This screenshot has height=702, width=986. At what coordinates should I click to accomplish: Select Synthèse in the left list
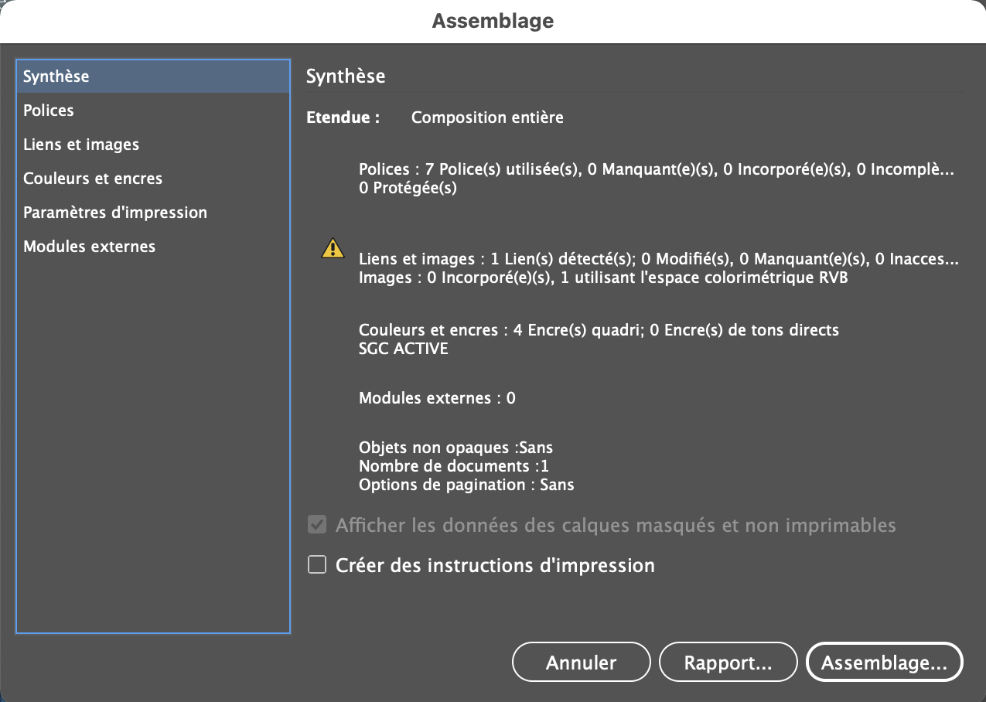[56, 77]
